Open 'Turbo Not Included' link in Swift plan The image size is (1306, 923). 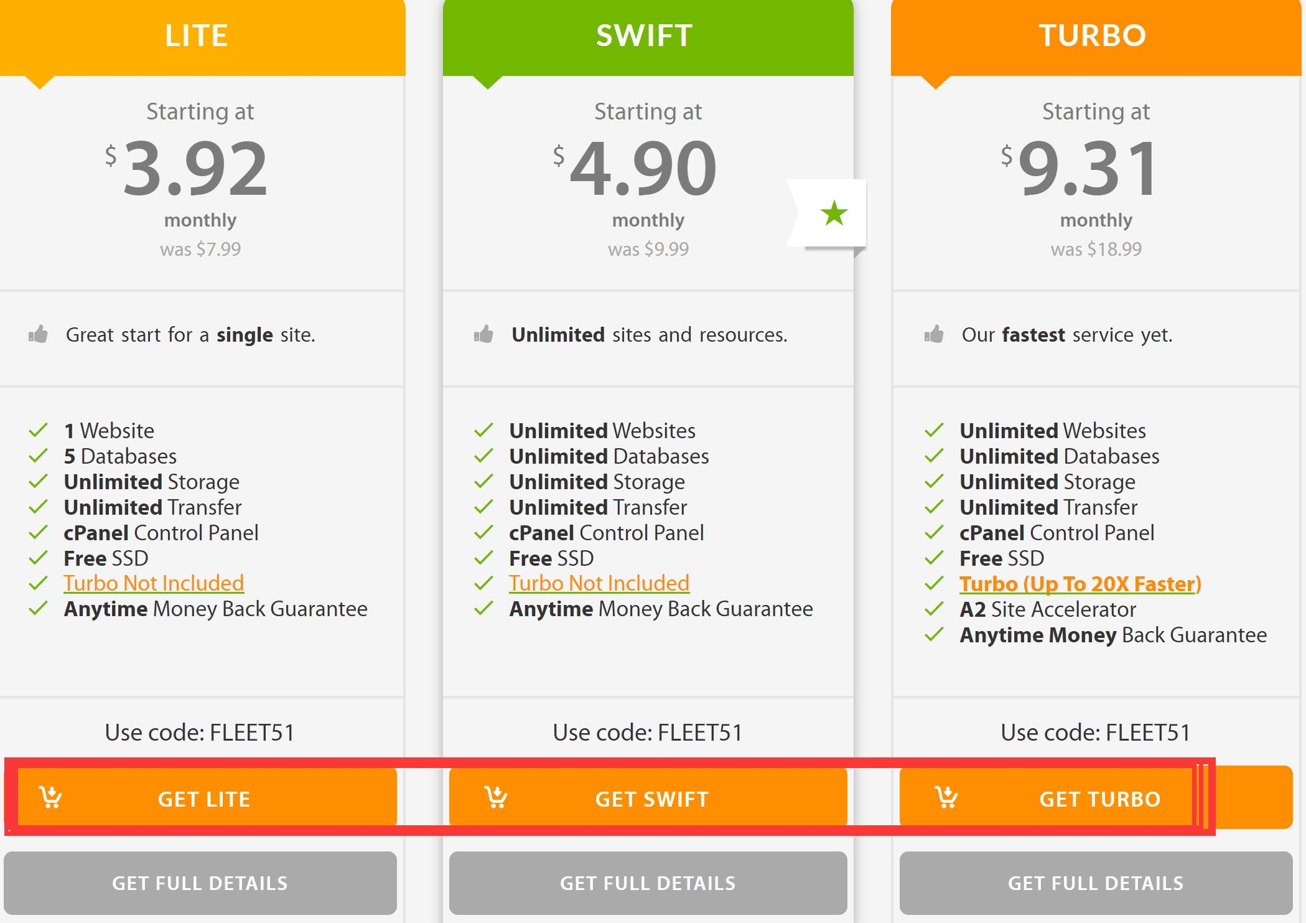click(x=599, y=583)
